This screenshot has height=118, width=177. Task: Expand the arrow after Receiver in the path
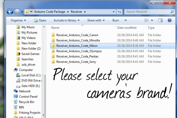(x=85, y=12)
